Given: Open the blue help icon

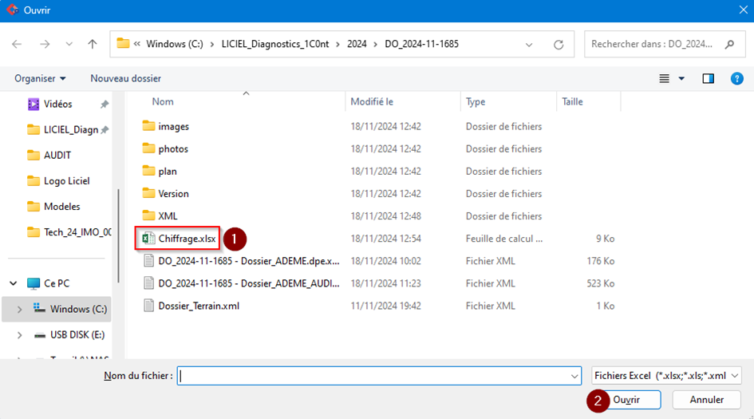Looking at the screenshot, I should click(736, 78).
